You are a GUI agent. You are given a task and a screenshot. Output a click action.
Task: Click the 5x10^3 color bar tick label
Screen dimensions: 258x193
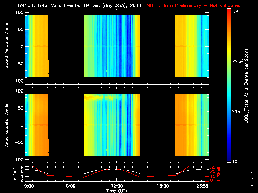coord(238,60)
